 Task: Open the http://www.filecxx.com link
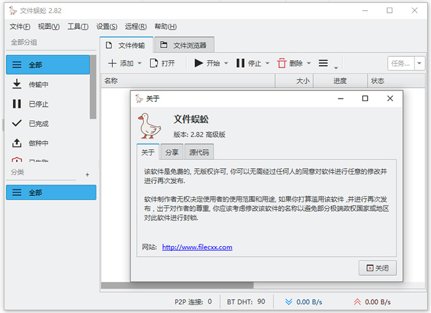click(197, 247)
